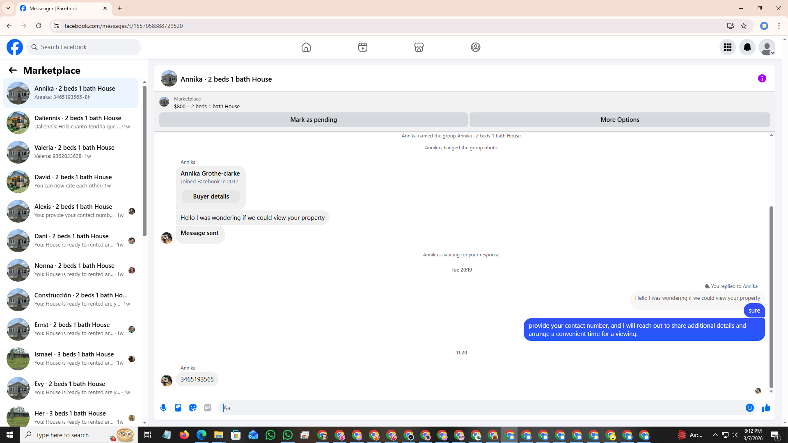Viewport: 788px width, 443px height.
Task: Open the tab search dropdown
Action: tap(8, 8)
